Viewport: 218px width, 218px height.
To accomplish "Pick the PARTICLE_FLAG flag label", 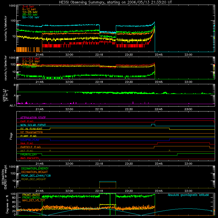I will coord(31,147).
